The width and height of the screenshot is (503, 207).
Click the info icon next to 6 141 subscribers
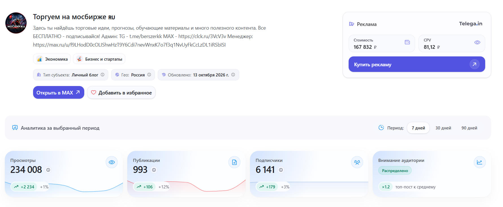281,170
